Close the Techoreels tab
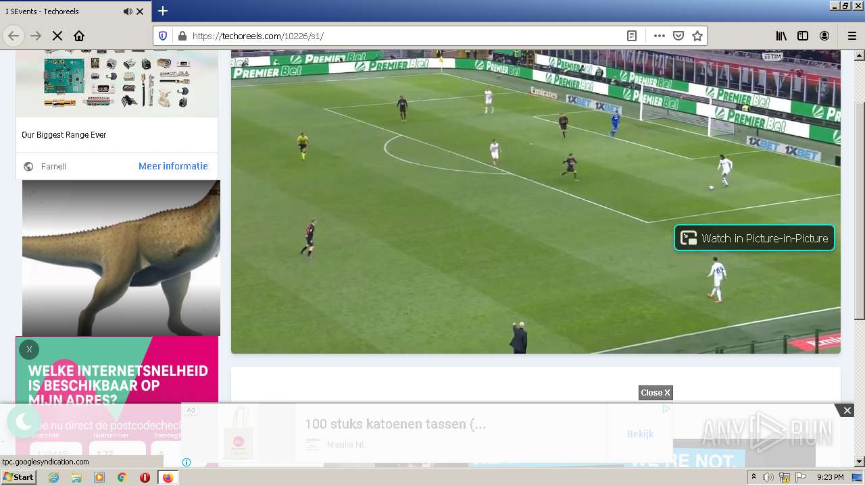Image resolution: width=865 pixels, height=486 pixels. (x=140, y=11)
